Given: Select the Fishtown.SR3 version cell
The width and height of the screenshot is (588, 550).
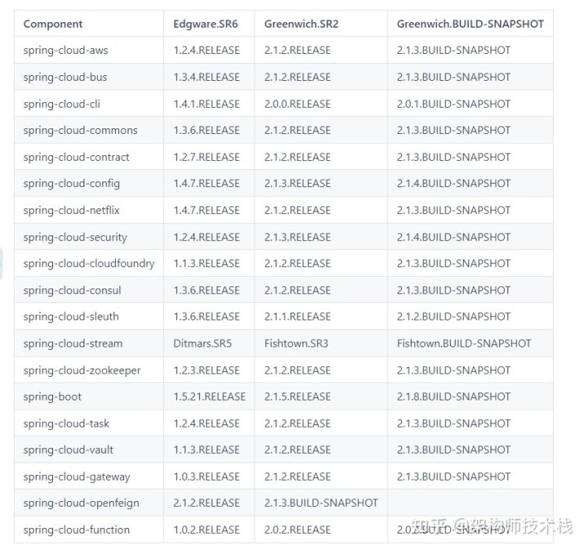Looking at the screenshot, I should click(296, 343).
